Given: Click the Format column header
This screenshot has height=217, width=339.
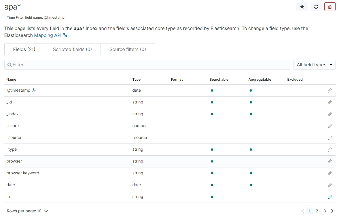Looking at the screenshot, I should click(x=177, y=80).
